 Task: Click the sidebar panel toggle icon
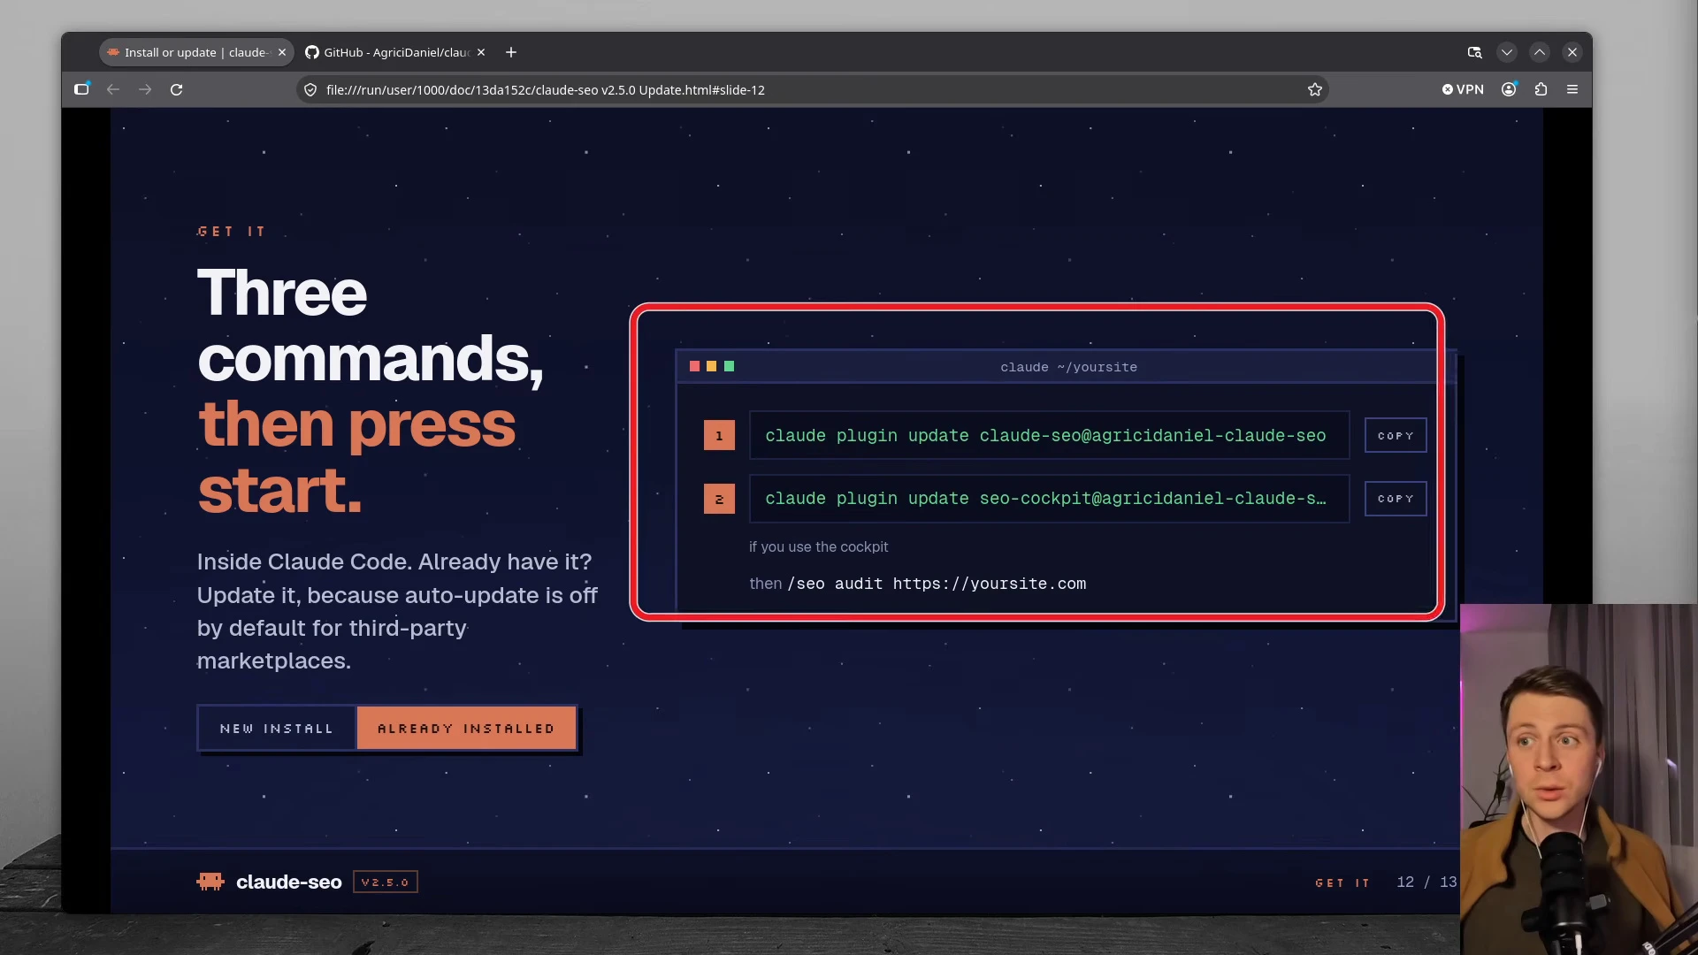[81, 89]
